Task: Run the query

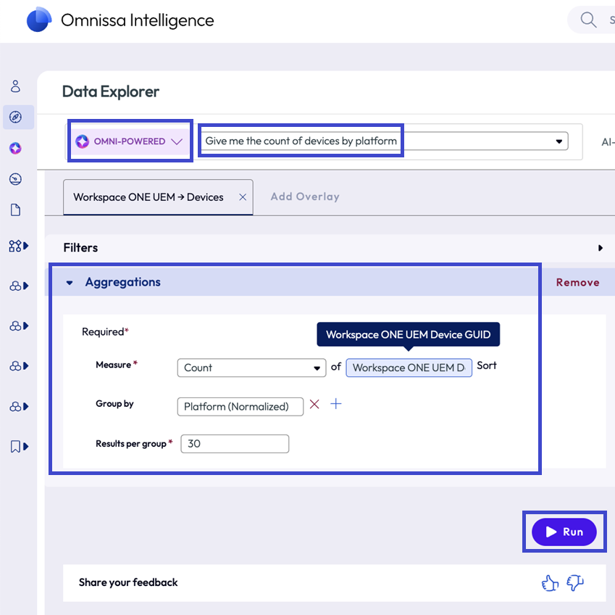Action: point(564,532)
